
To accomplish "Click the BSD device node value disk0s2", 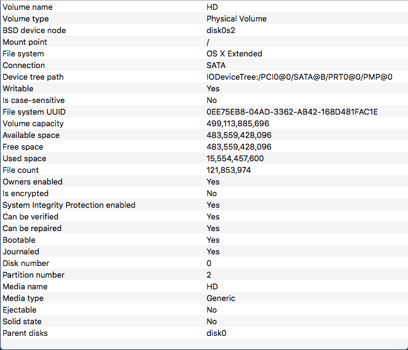I will coord(221,31).
